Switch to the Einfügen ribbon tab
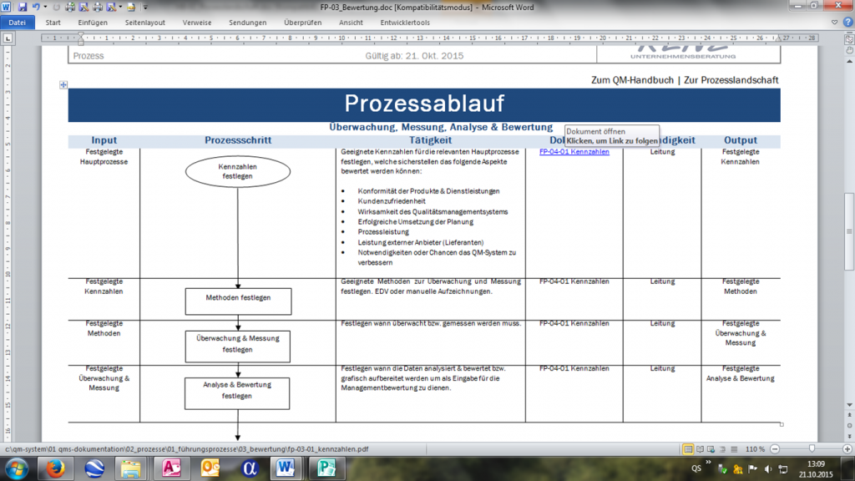This screenshot has height=481, width=855. click(x=93, y=23)
